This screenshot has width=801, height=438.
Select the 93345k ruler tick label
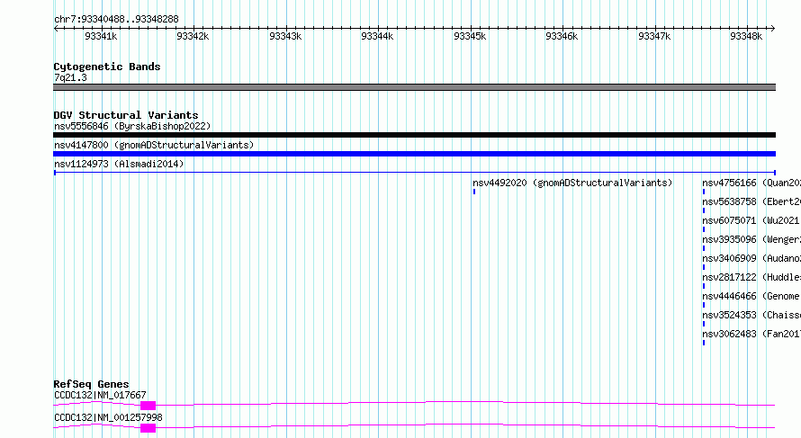coord(470,36)
